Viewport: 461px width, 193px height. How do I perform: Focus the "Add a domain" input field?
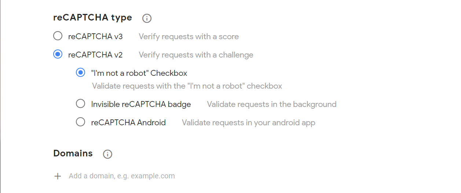[122, 176]
